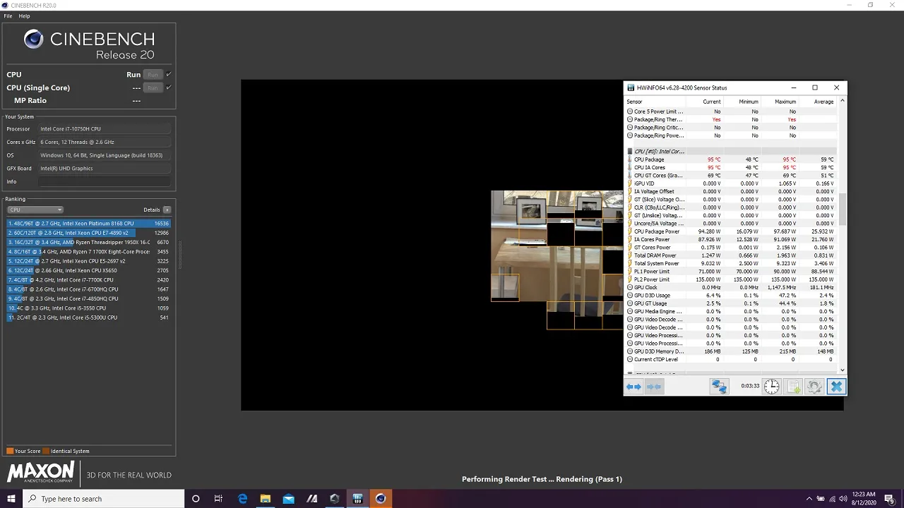
Task: Open the File menu in Cinebench
Action: click(8, 16)
